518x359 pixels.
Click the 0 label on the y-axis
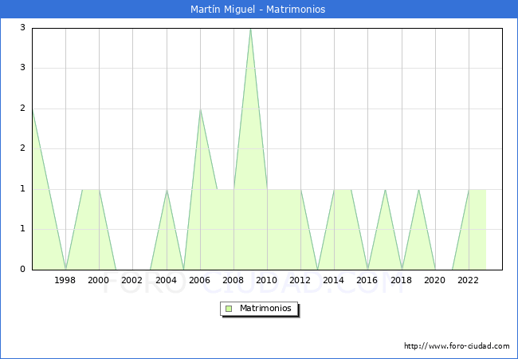pos(23,270)
